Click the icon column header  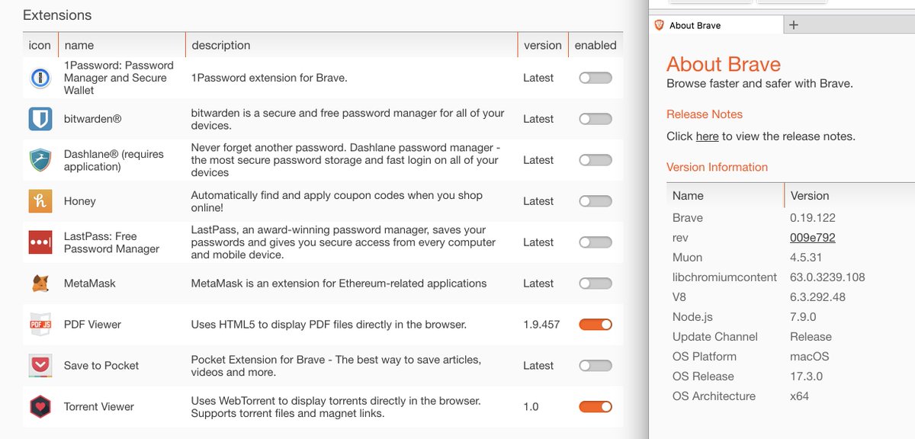click(40, 45)
